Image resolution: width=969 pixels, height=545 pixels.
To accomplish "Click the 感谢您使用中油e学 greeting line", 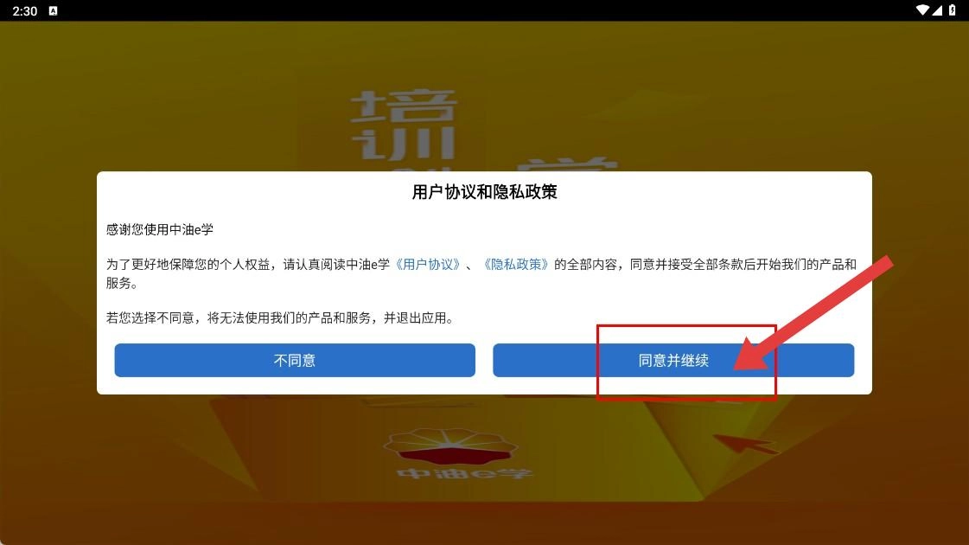I will pyautogui.click(x=159, y=229).
